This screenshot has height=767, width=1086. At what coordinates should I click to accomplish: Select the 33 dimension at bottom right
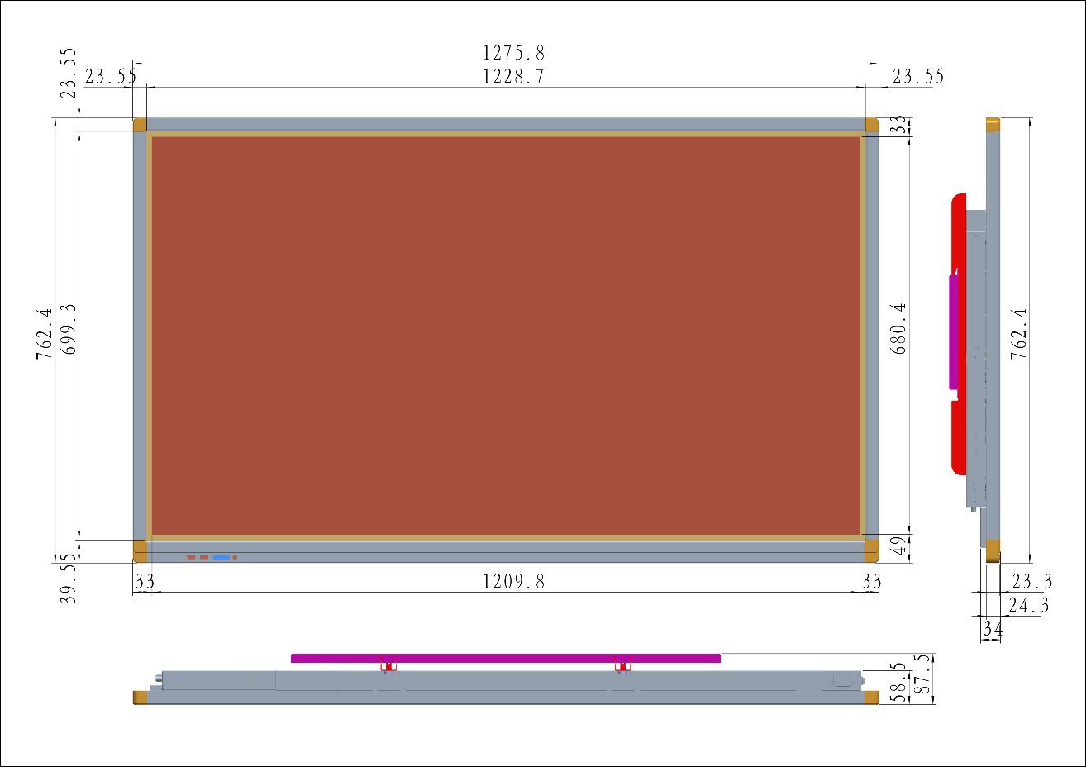click(x=872, y=582)
